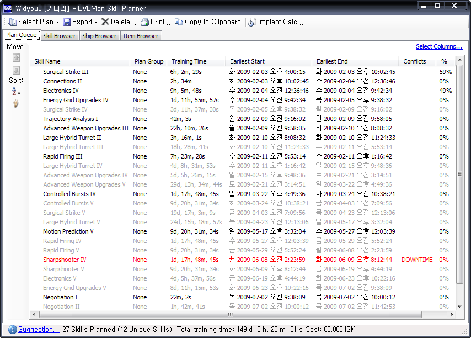Click the Delete X icon
The image size is (471, 338).
tap(105, 22)
